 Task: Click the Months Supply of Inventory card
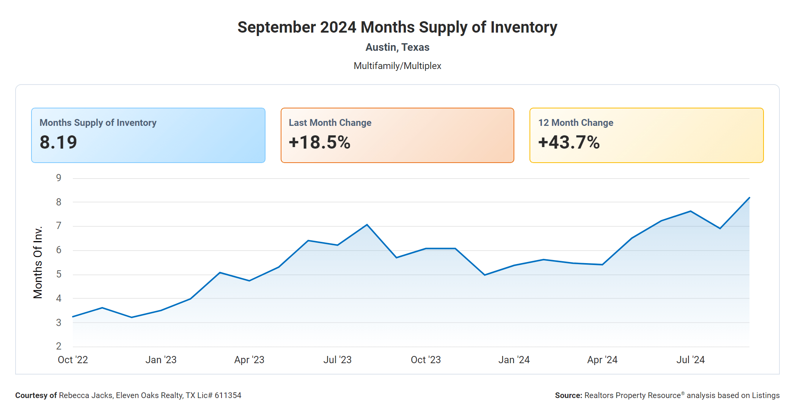[x=148, y=135]
